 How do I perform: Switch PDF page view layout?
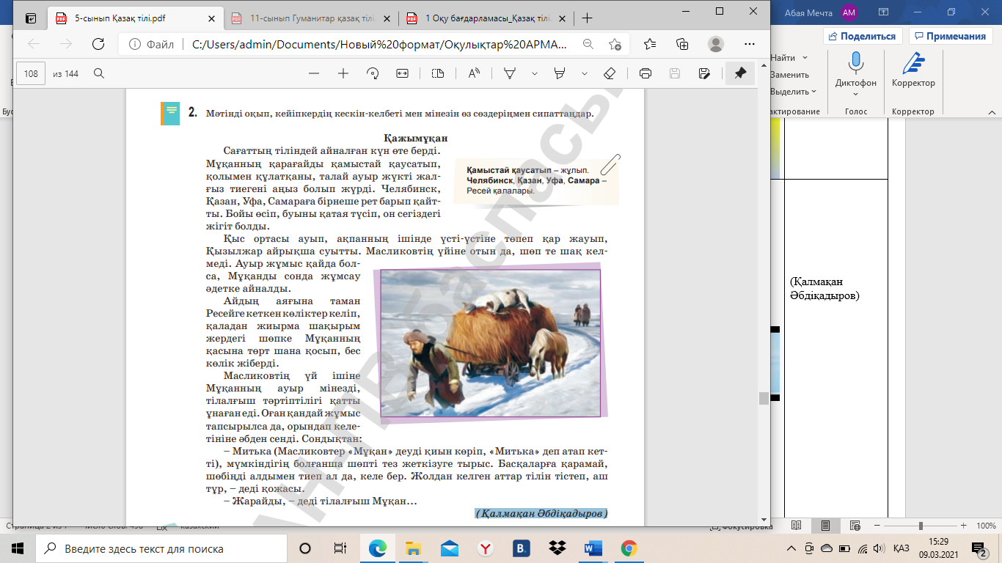[x=438, y=73]
